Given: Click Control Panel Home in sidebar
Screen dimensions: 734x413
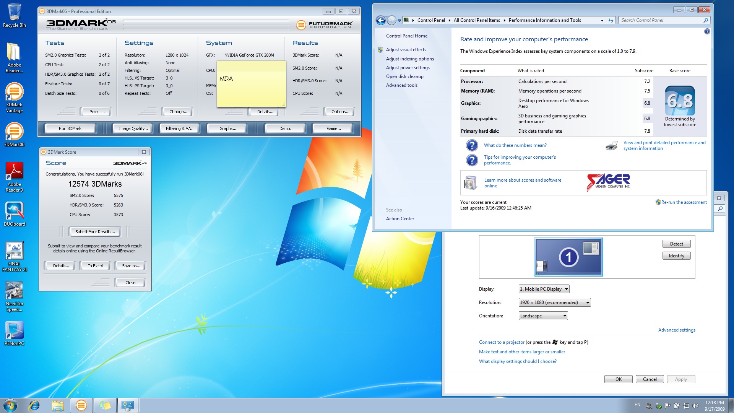Looking at the screenshot, I should pos(407,36).
